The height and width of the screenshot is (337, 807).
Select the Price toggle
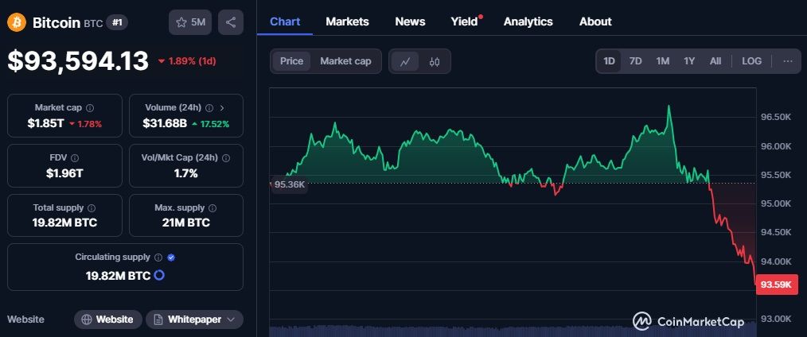[x=291, y=61]
